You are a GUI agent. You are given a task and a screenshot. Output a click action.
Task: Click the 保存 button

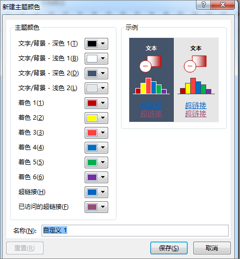(x=169, y=248)
